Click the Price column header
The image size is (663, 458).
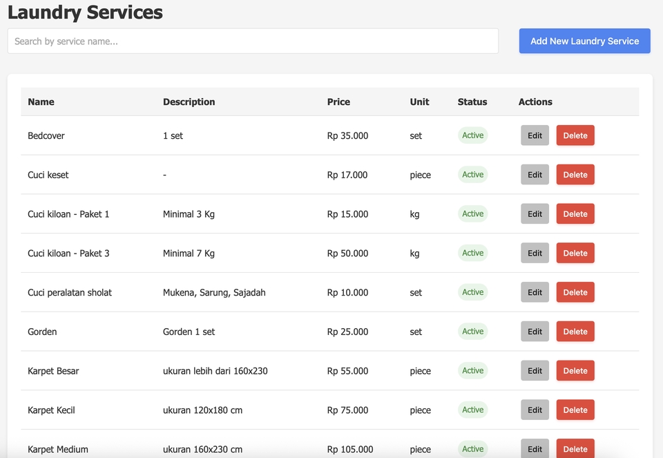click(x=338, y=102)
